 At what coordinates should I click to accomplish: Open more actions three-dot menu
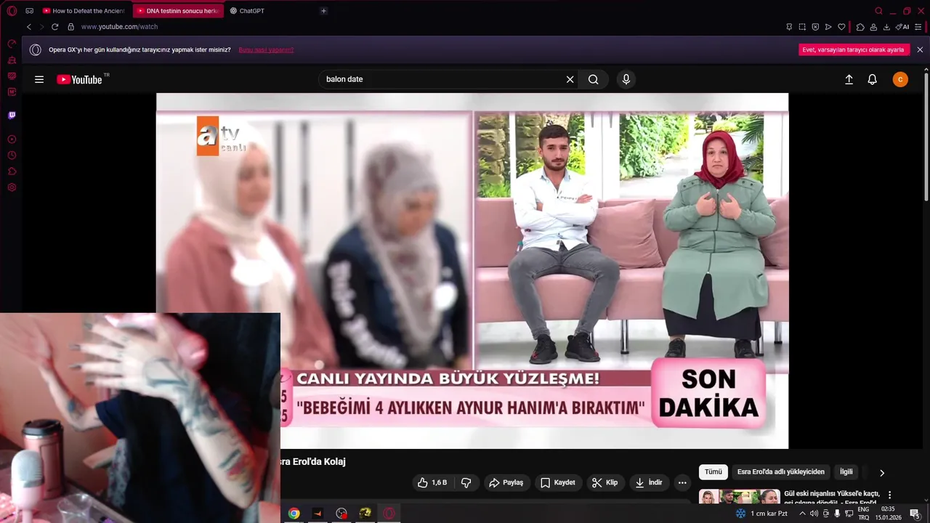(x=682, y=482)
